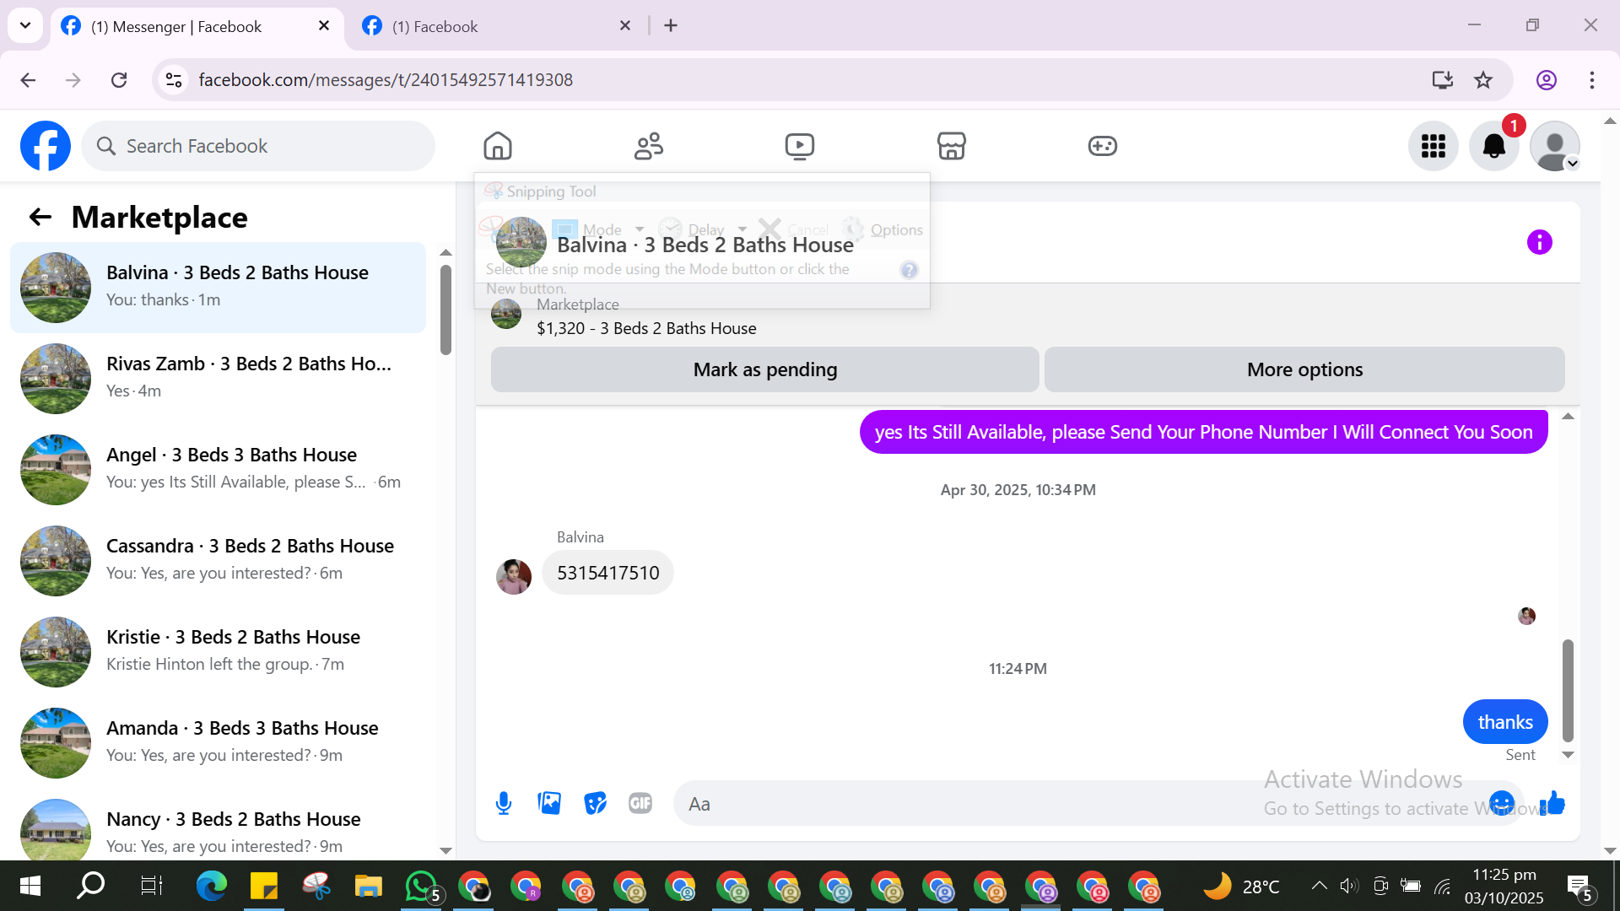This screenshot has height=911, width=1620.
Task: Open Cassandra 3 Beds 2 Baths conversation
Action: 218,561
